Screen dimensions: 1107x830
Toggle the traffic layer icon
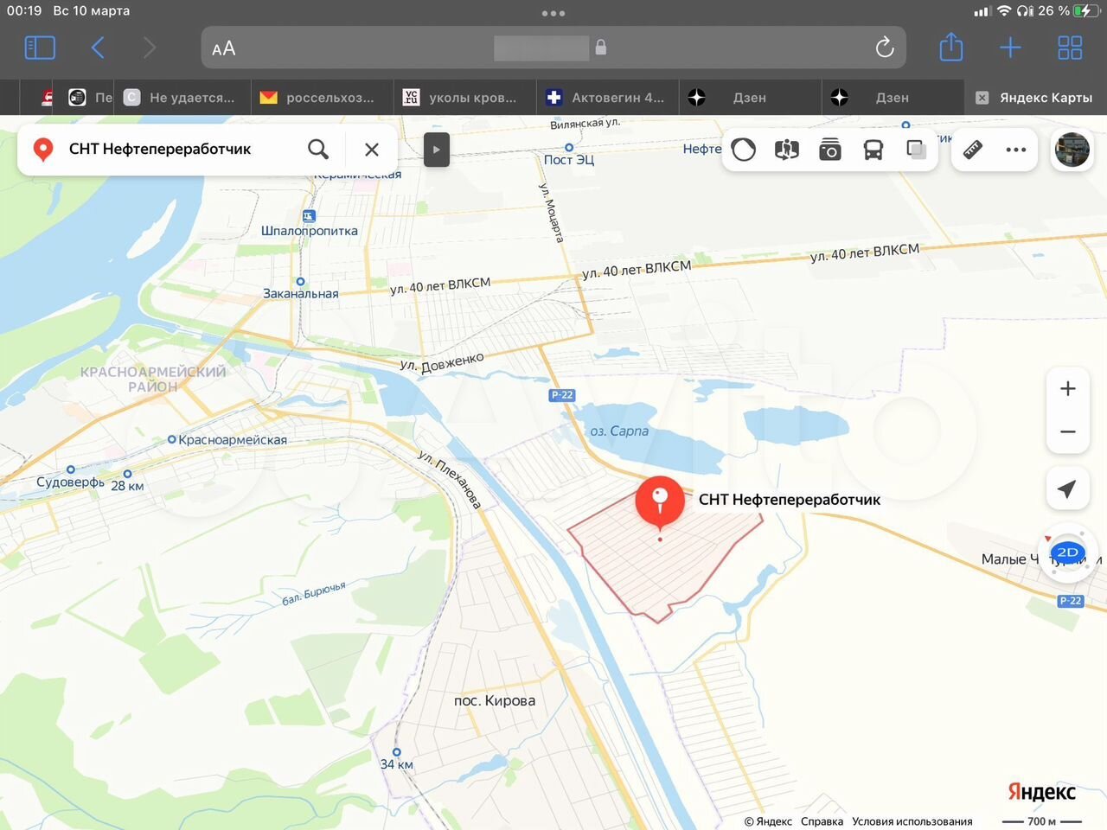(x=744, y=150)
